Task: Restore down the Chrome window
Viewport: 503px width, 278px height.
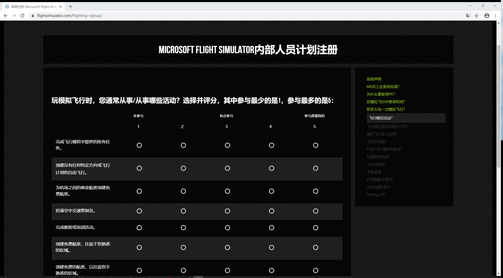Action: click(x=483, y=6)
